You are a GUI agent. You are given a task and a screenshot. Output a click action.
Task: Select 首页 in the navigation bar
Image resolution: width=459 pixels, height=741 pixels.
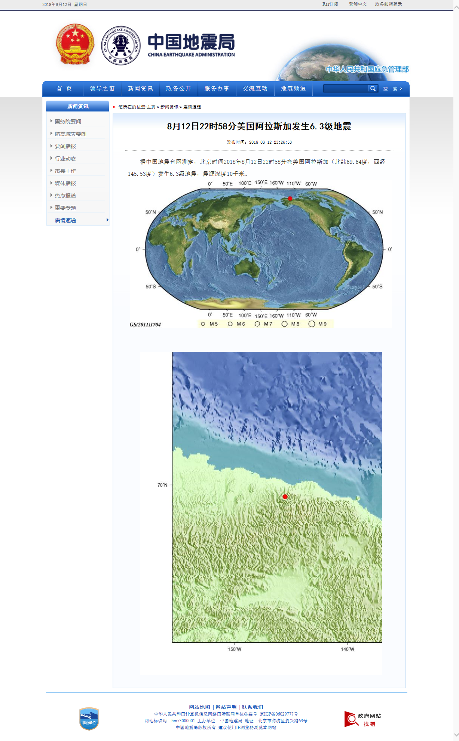tap(64, 89)
